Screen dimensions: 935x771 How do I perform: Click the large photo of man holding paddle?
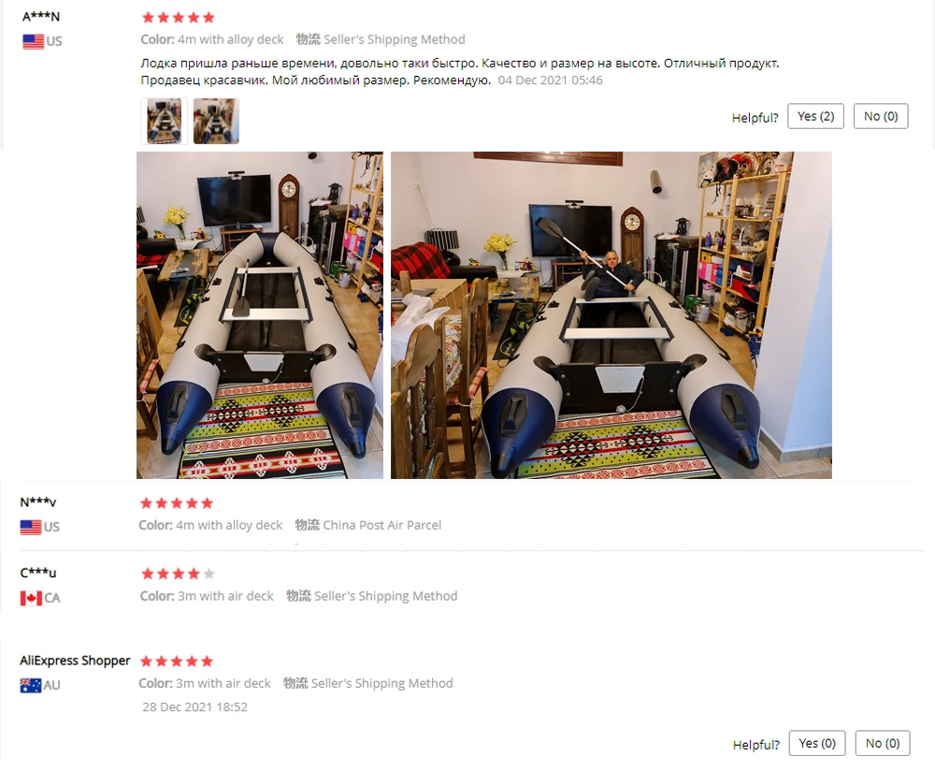pos(611,315)
